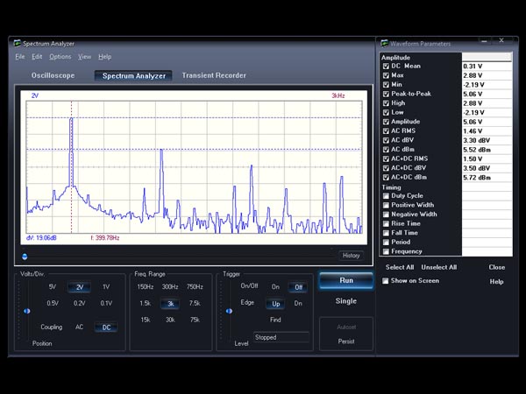Expand the View menu

point(84,57)
